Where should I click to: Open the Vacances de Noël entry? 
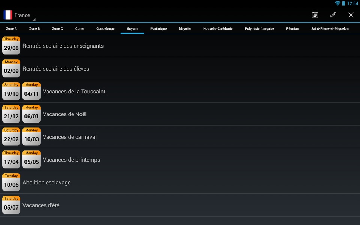[180, 114]
